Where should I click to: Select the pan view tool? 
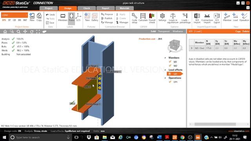tap(25, 31)
